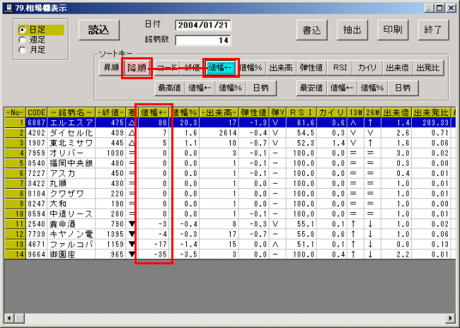Select the row for アスカ
460x328 pixels.
(x=230, y=173)
